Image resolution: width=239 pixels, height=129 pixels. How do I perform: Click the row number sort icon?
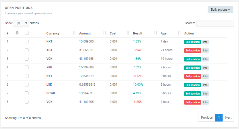tap(17, 33)
